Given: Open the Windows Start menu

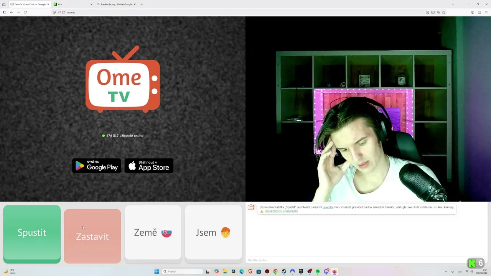Looking at the screenshot, I should [x=157, y=271].
